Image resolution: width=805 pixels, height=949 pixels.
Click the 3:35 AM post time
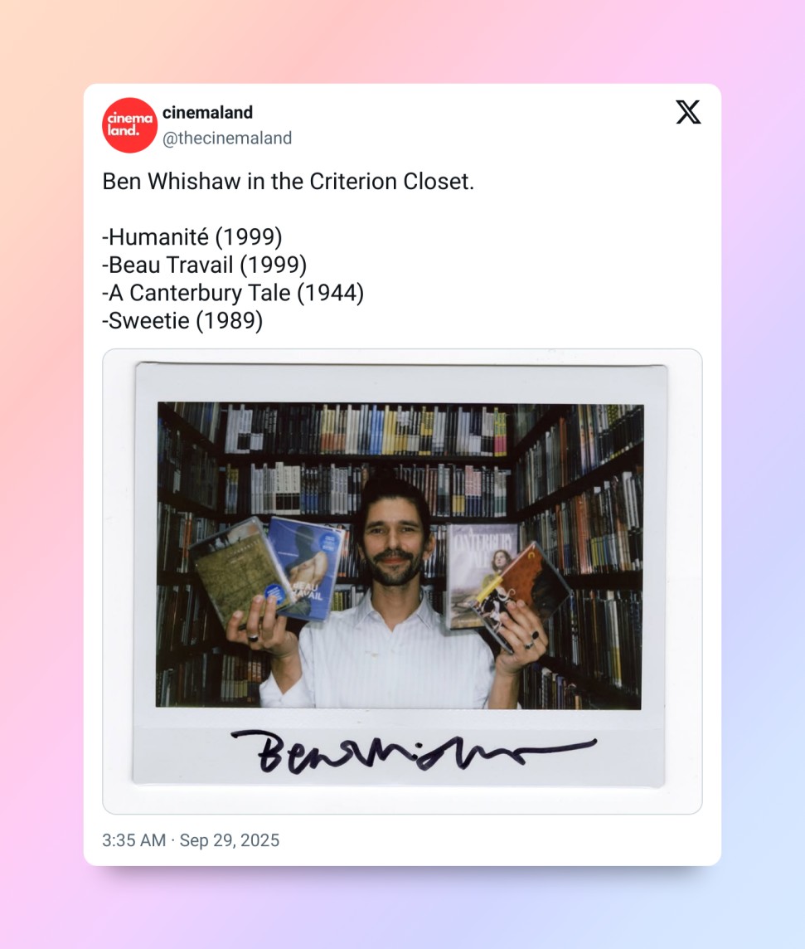tap(133, 840)
